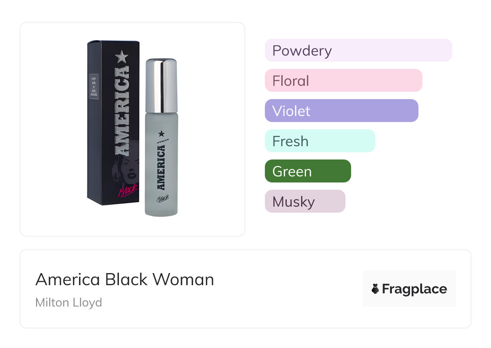Click the Fragplace brand name text

pyautogui.click(x=414, y=289)
